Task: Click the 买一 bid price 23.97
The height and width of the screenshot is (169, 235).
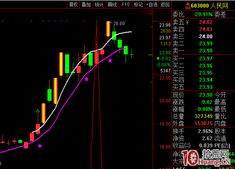Action: 206,58
